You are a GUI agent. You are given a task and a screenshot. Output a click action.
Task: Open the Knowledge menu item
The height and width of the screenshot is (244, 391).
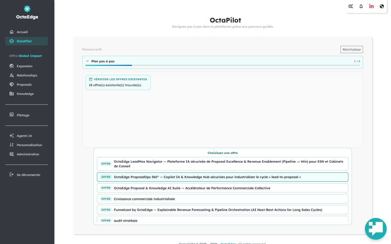tap(27, 94)
